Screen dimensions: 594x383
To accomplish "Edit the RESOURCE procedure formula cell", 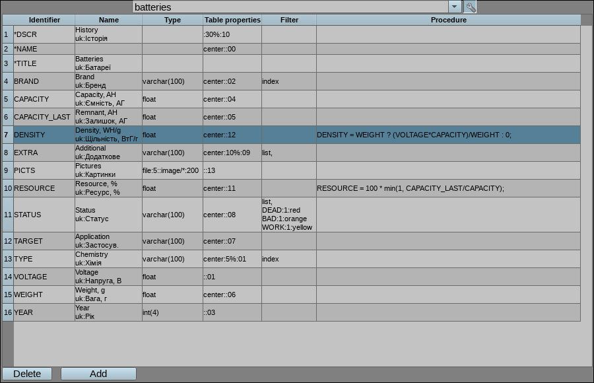I will pyautogui.click(x=448, y=188).
